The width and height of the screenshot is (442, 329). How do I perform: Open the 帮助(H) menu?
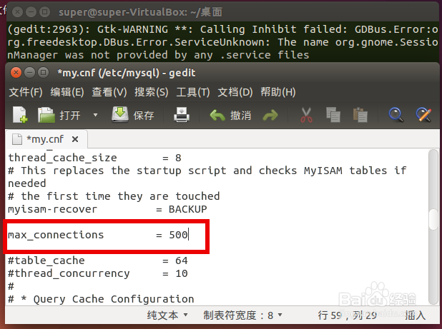(x=278, y=92)
